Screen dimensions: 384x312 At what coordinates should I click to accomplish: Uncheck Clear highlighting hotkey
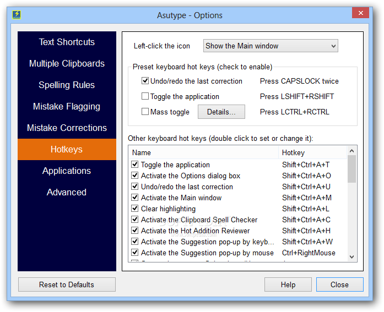pos(134,209)
